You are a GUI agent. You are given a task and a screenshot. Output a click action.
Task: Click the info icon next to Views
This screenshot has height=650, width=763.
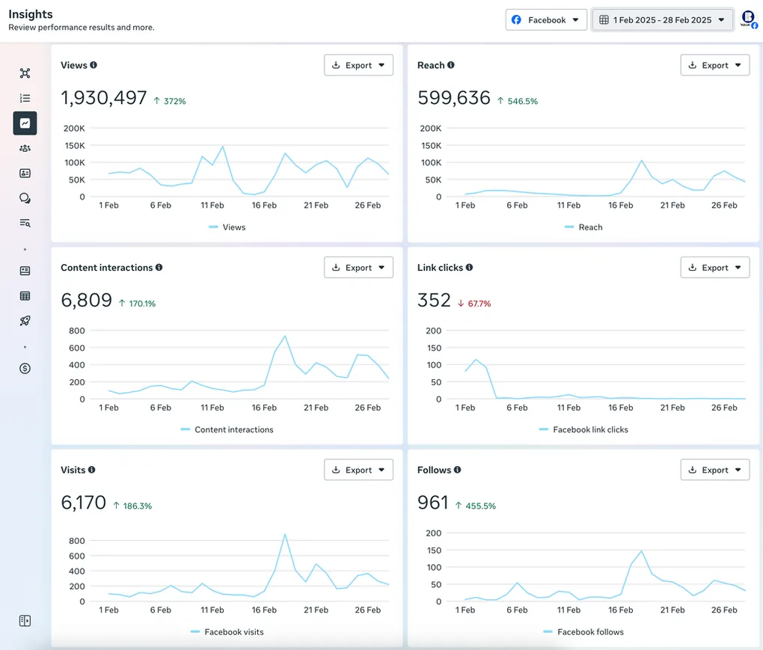coord(94,65)
